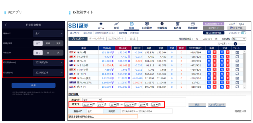Open the 約定通知 なし dropdown
Screen dimensions: 253x123
tap(239, 39)
